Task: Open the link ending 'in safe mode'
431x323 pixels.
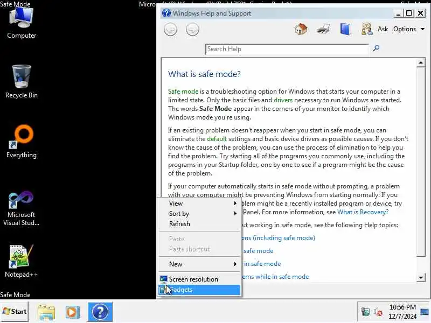Action: tap(262, 264)
